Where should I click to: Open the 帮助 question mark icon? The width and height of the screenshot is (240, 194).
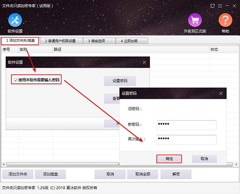225,20
